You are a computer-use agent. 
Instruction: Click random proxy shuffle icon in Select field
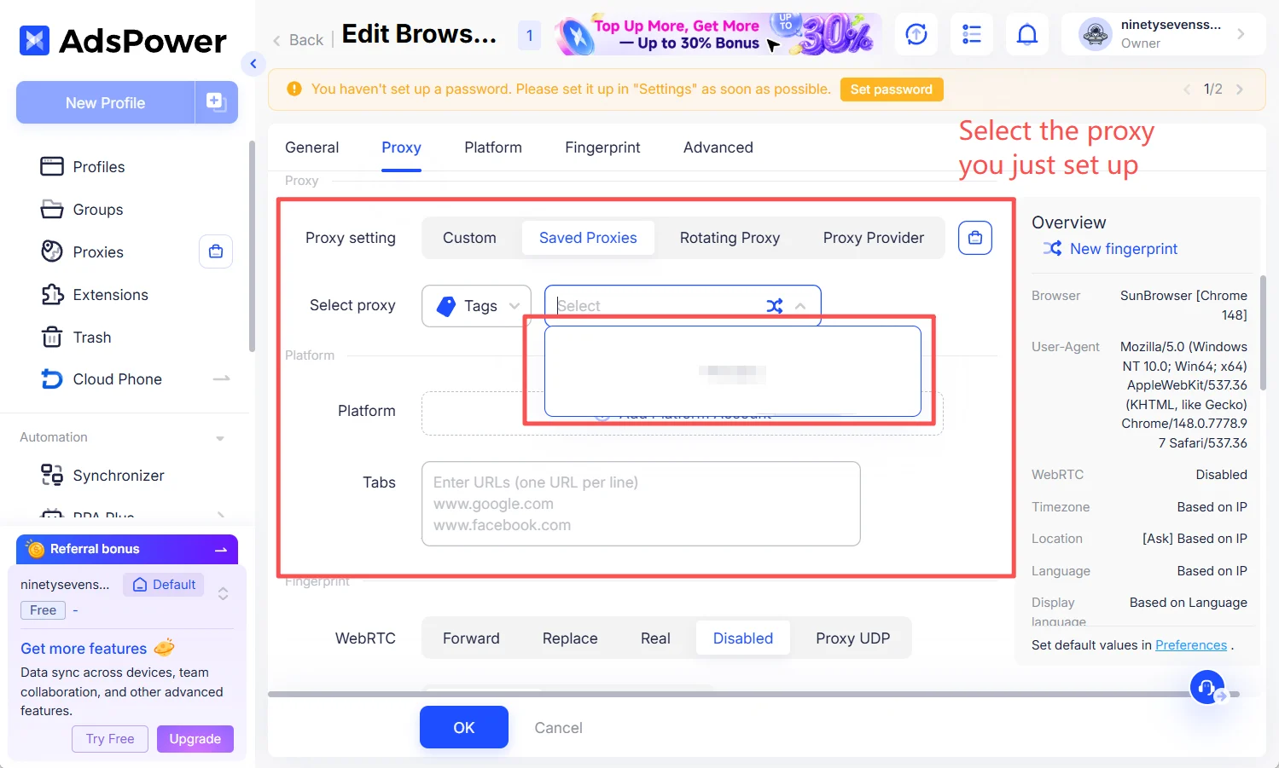click(x=774, y=305)
